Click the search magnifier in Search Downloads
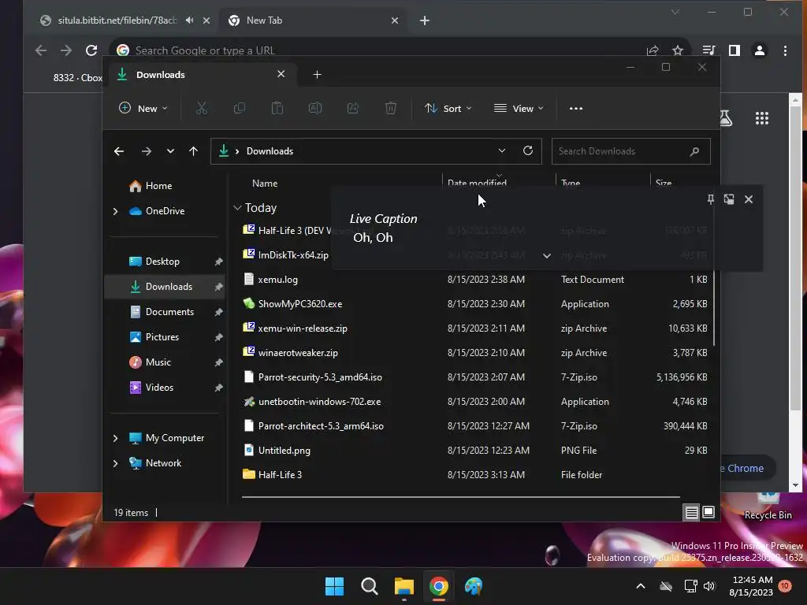The image size is (807, 605). (x=694, y=151)
